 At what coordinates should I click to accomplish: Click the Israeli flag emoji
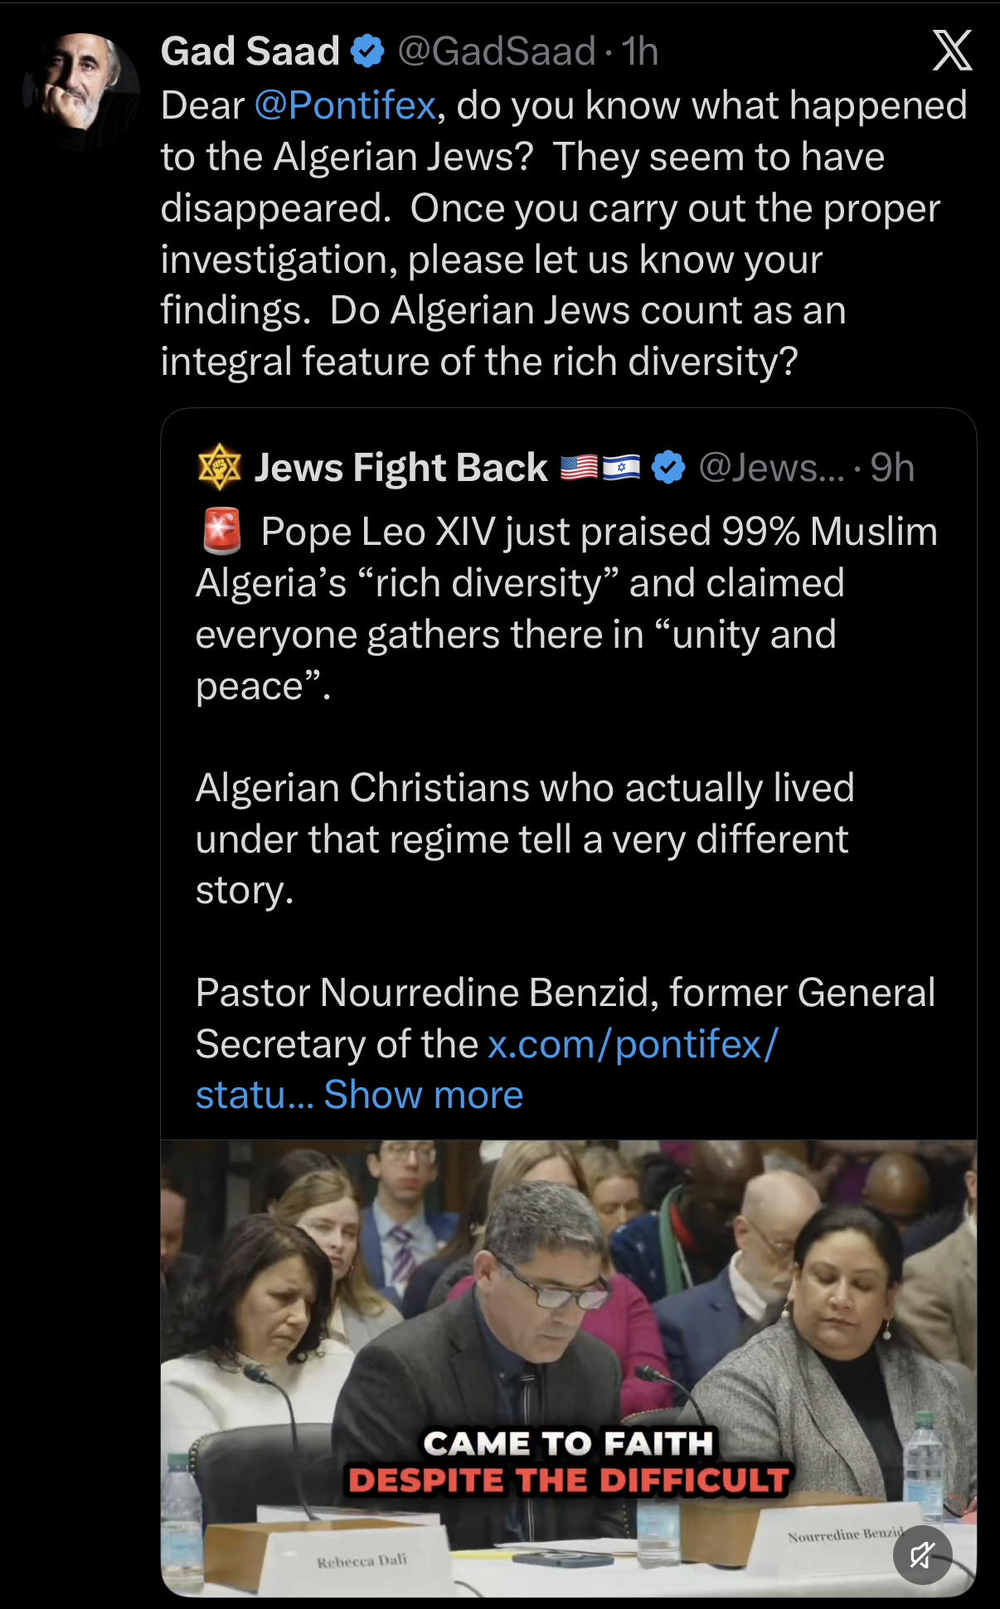(621, 468)
